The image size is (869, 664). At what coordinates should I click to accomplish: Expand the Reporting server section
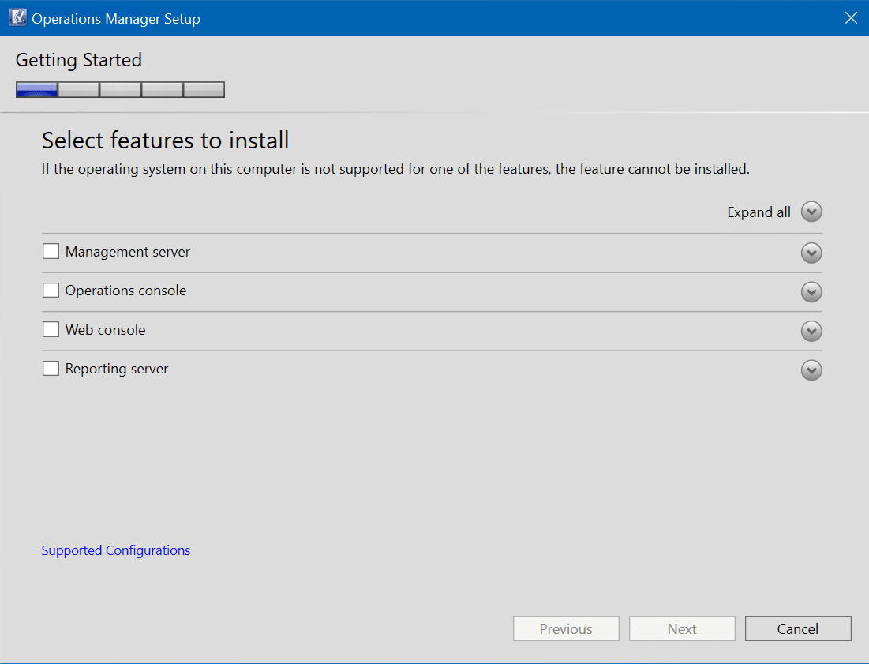(811, 370)
